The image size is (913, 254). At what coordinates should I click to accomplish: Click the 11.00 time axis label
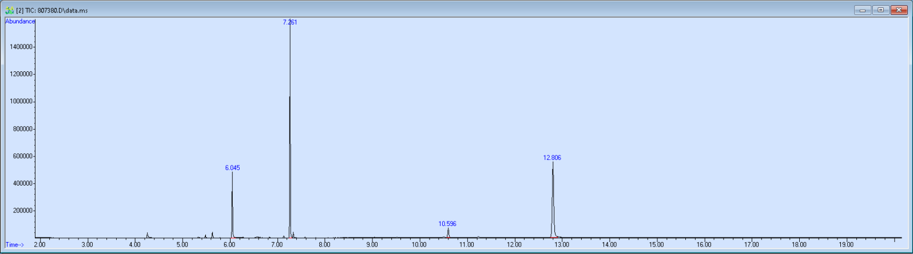(x=466, y=244)
